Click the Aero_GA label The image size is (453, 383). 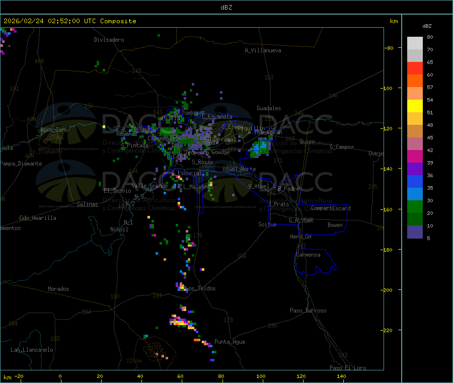301,237
